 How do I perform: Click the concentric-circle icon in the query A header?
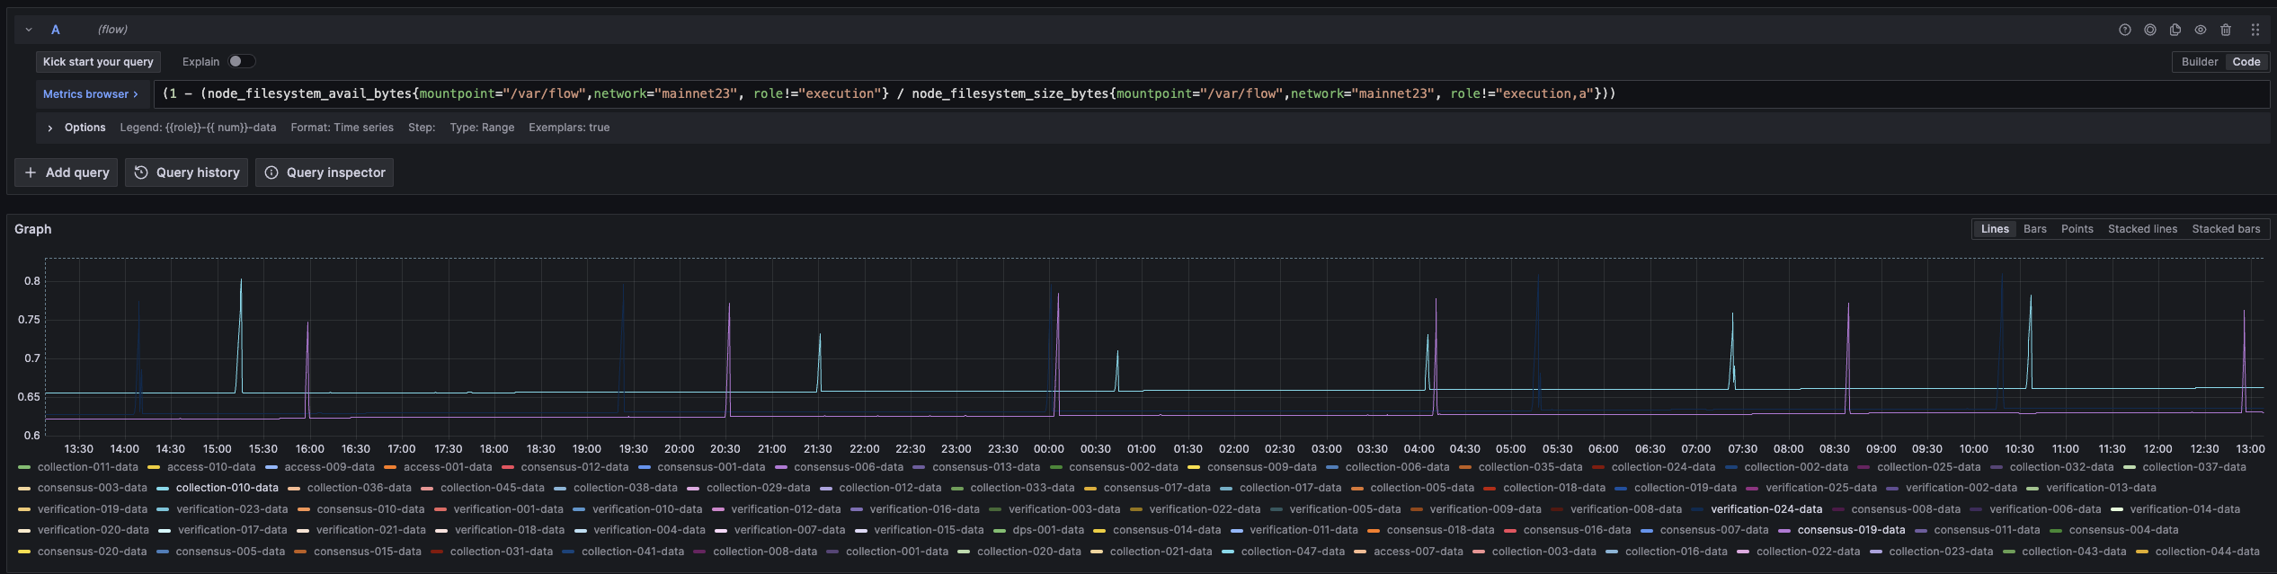pos(2149,30)
